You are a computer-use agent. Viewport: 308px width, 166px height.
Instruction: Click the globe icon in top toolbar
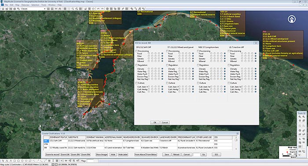tap(107, 9)
